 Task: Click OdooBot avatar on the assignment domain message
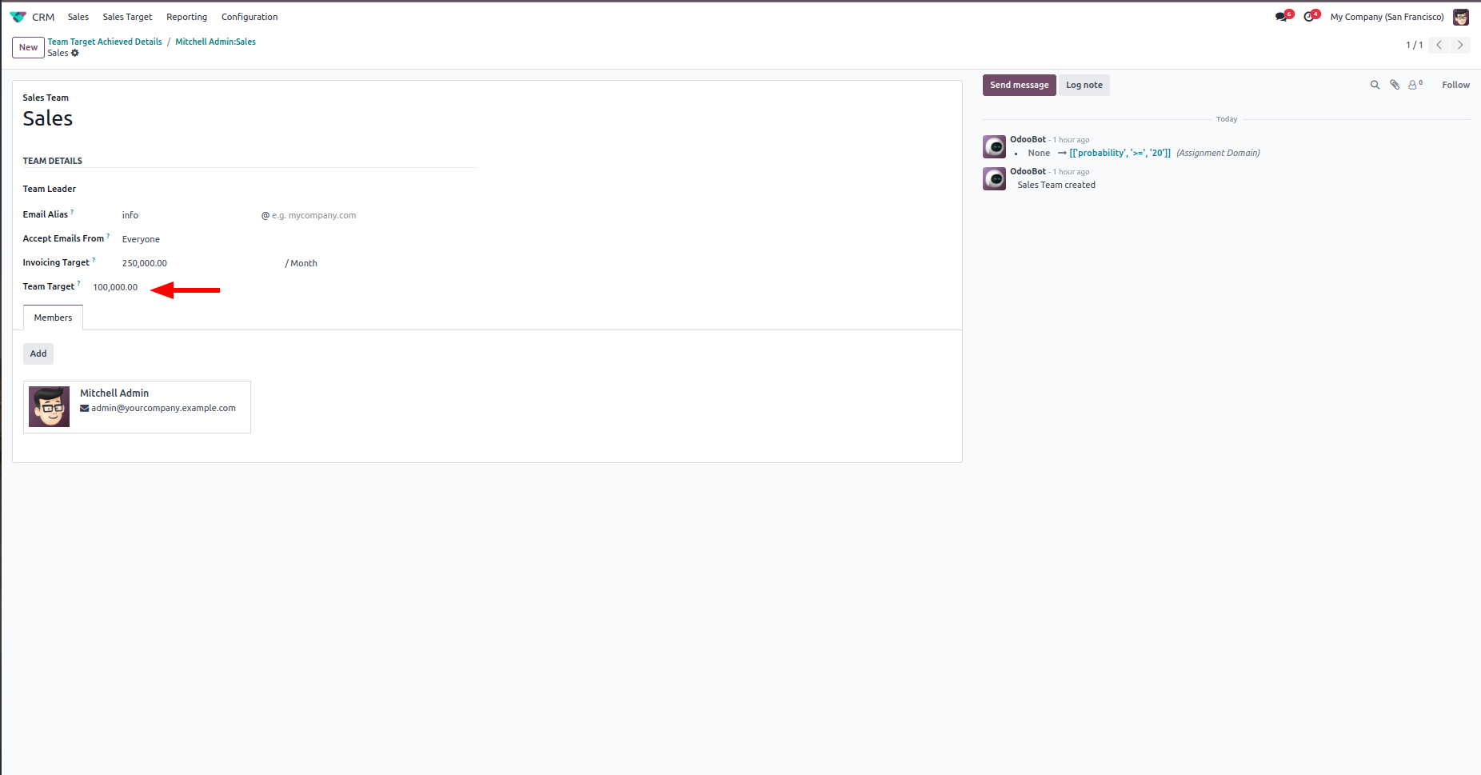[994, 146]
